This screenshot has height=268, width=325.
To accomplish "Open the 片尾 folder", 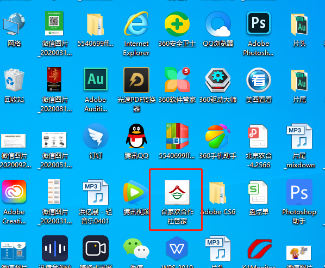I will pos(299,81).
